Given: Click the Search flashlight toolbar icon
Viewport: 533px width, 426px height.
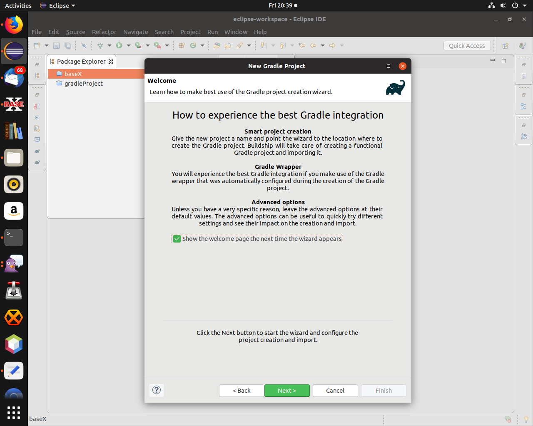Looking at the screenshot, I should (239, 45).
